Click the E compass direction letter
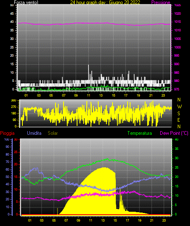190x226 pixels. (x=179, y=120)
